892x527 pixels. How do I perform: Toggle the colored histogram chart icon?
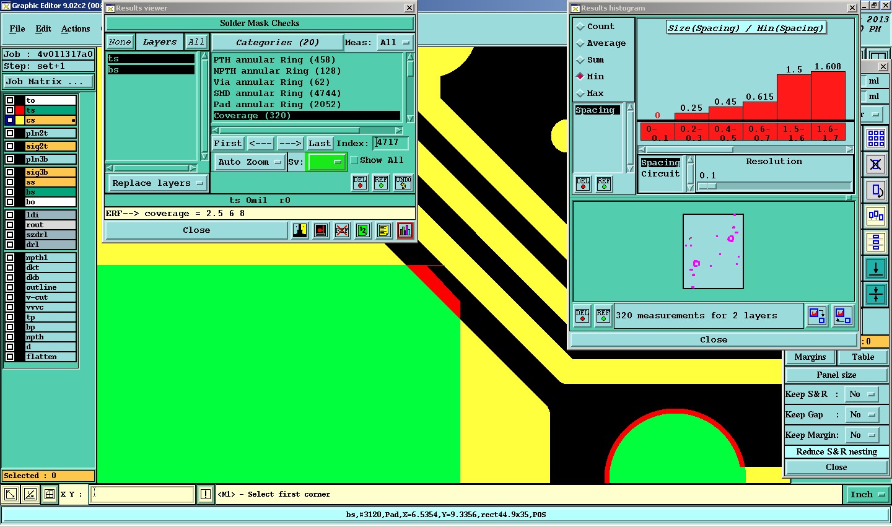point(405,230)
